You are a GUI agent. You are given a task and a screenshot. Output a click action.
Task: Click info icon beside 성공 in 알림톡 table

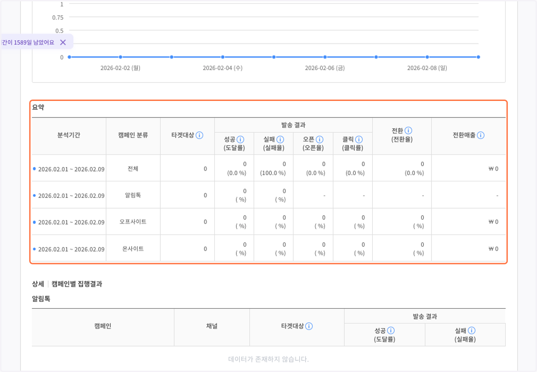391,331
